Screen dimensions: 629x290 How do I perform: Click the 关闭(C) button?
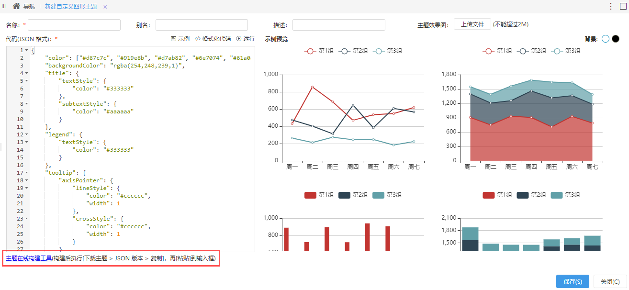(610, 281)
